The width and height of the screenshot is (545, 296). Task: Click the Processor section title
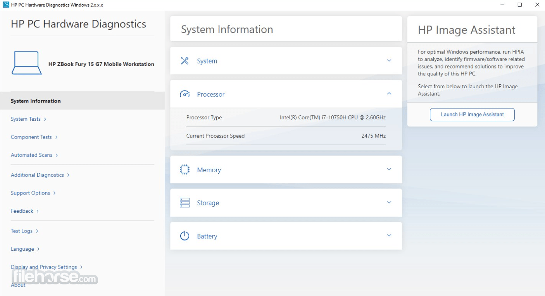tap(211, 94)
